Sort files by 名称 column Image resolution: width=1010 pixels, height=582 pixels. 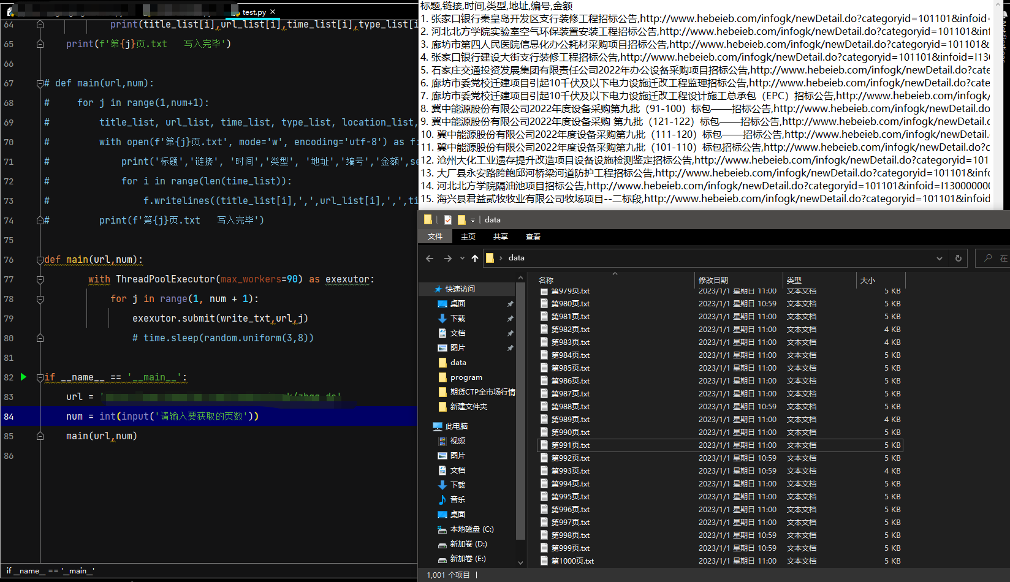[615, 280]
